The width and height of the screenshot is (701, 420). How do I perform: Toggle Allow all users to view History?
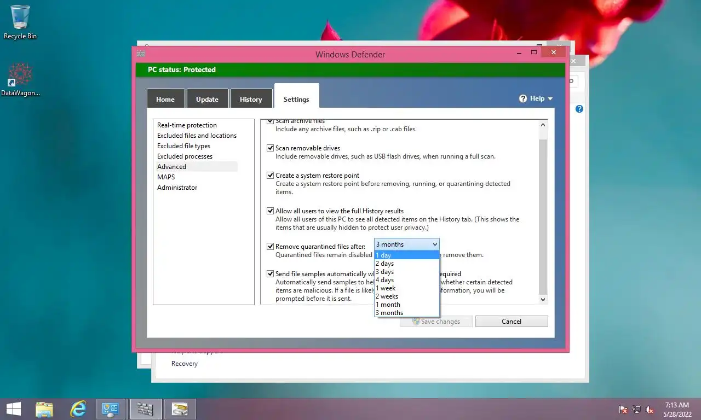(x=270, y=211)
